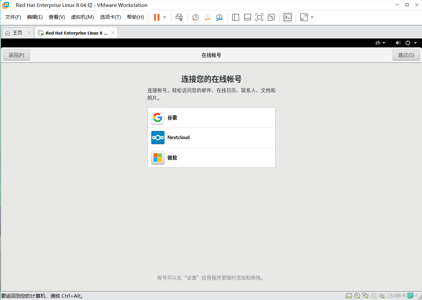
Task: Open the guest power menu icon
Action: point(408,43)
